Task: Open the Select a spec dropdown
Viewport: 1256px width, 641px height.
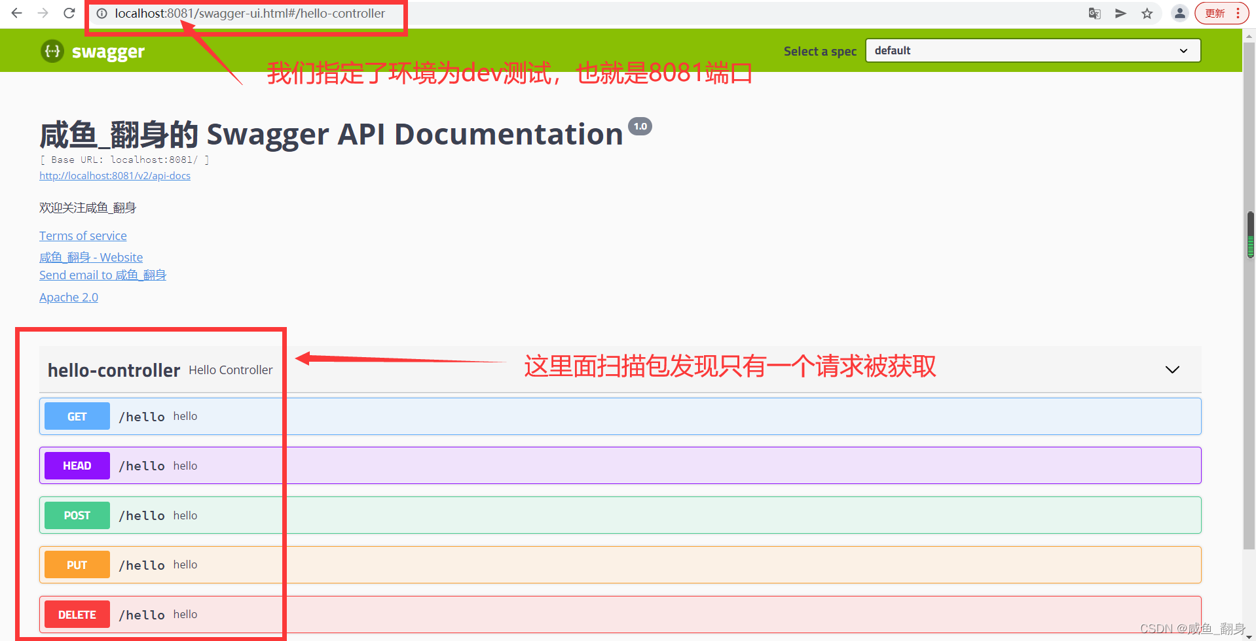Action: [1033, 50]
